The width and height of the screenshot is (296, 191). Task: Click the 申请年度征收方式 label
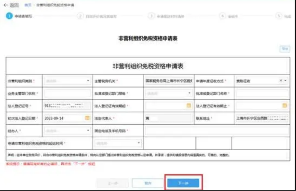click(x=210, y=81)
